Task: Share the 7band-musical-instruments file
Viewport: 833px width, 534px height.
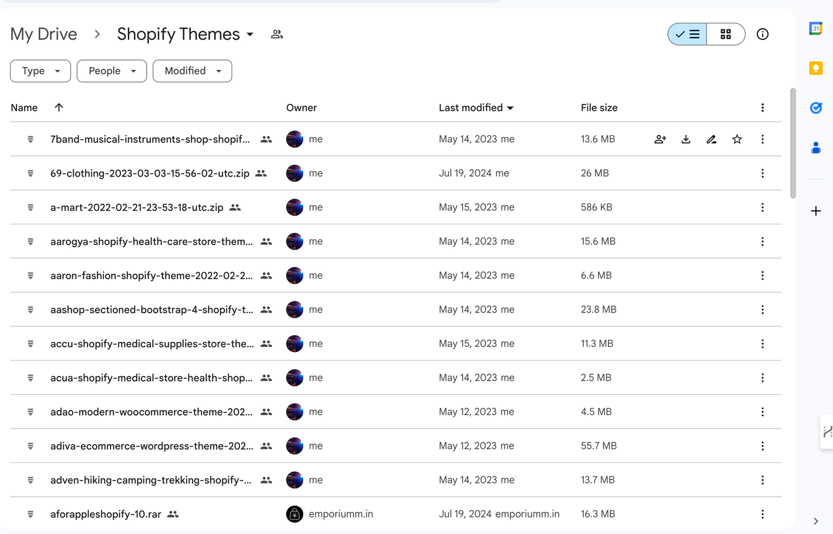Action: click(x=660, y=139)
